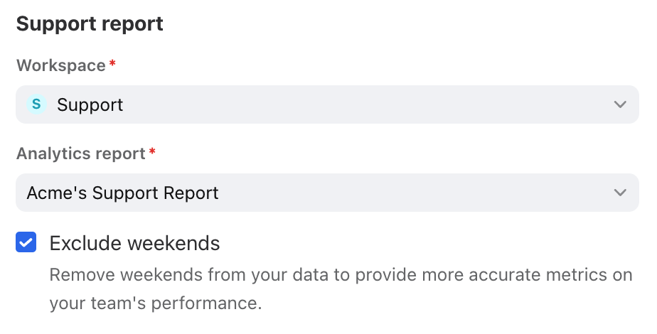The width and height of the screenshot is (657, 334).
Task: Click the selected Support workspace value
Action: [x=90, y=104]
